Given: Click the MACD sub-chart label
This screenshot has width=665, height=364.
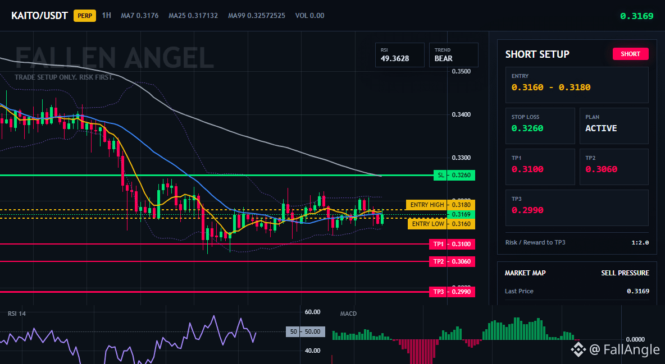Looking at the screenshot, I should tap(348, 314).
